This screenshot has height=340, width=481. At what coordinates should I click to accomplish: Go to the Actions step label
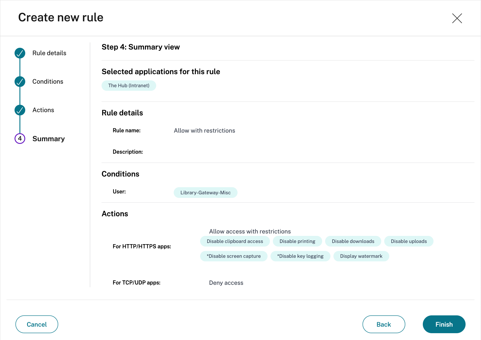(x=43, y=110)
